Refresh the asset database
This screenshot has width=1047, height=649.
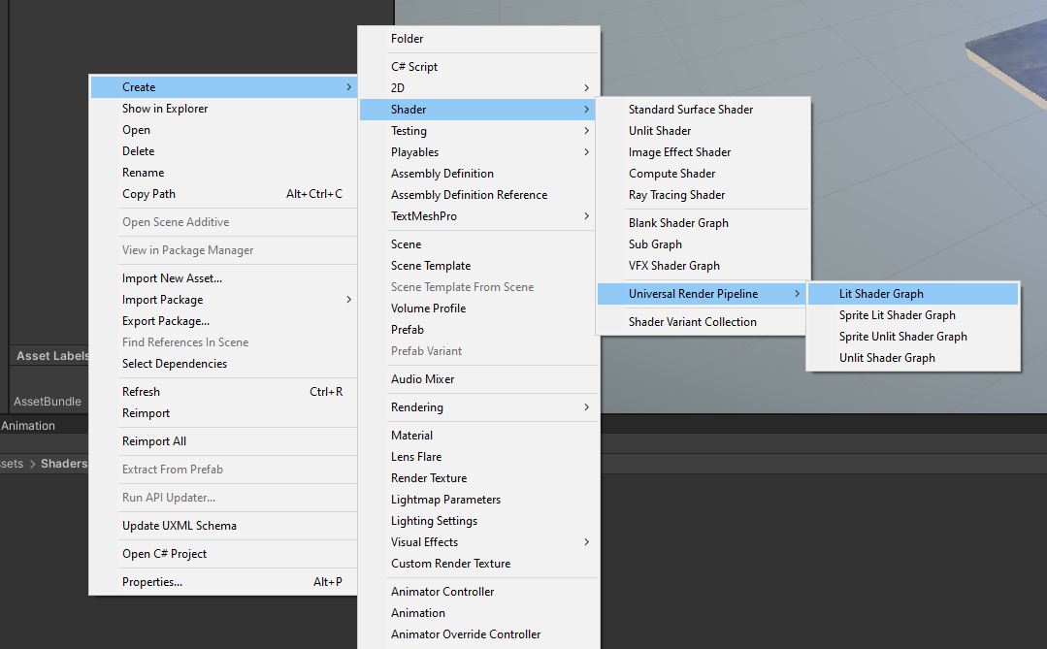(141, 391)
